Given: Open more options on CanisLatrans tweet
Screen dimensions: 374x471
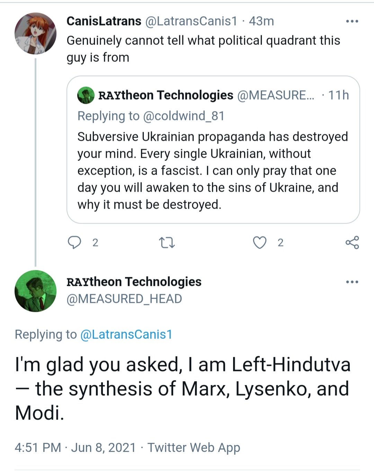Looking at the screenshot, I should (352, 21).
